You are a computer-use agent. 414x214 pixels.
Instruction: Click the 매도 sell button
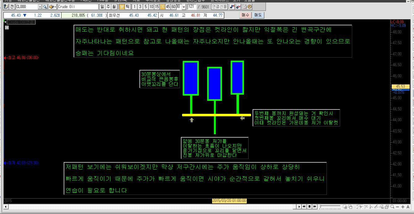coord(258,15)
